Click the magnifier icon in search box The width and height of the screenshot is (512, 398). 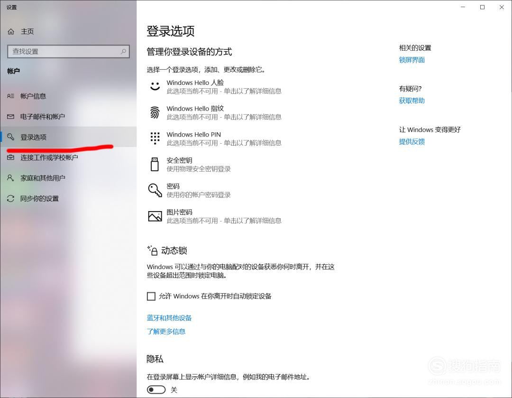[123, 51]
